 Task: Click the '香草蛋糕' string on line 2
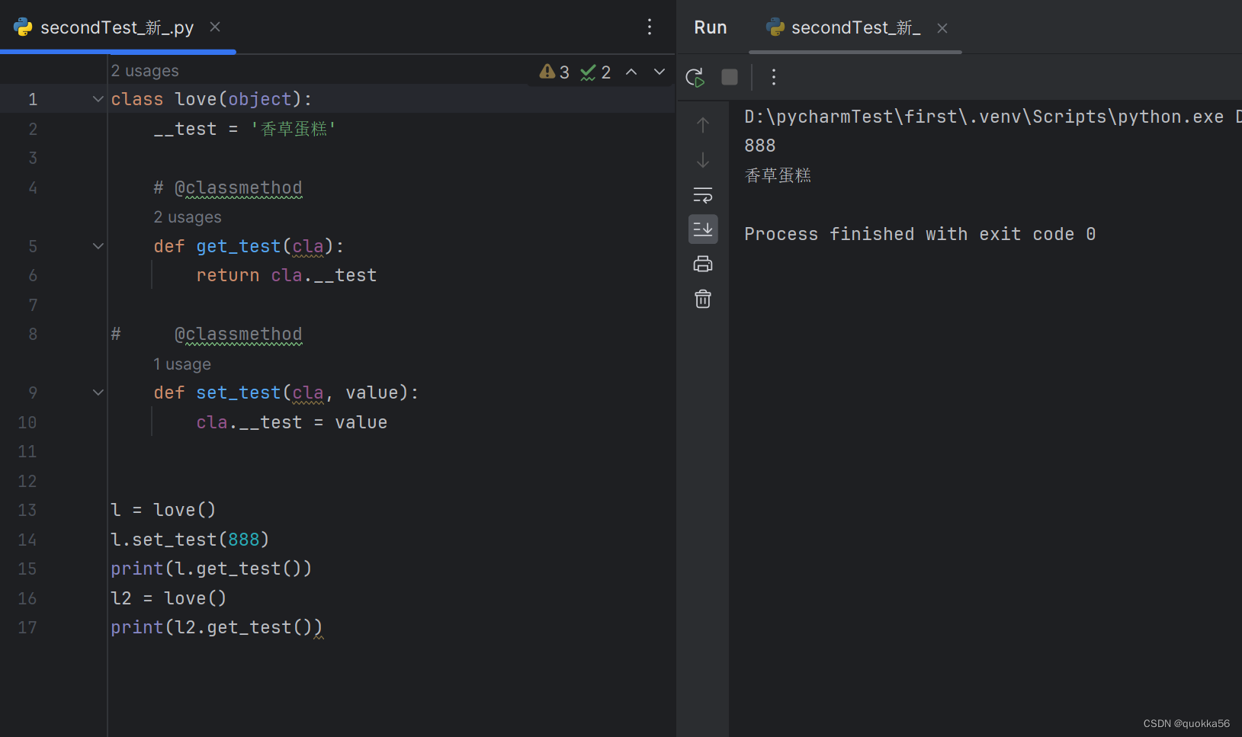tap(294, 129)
